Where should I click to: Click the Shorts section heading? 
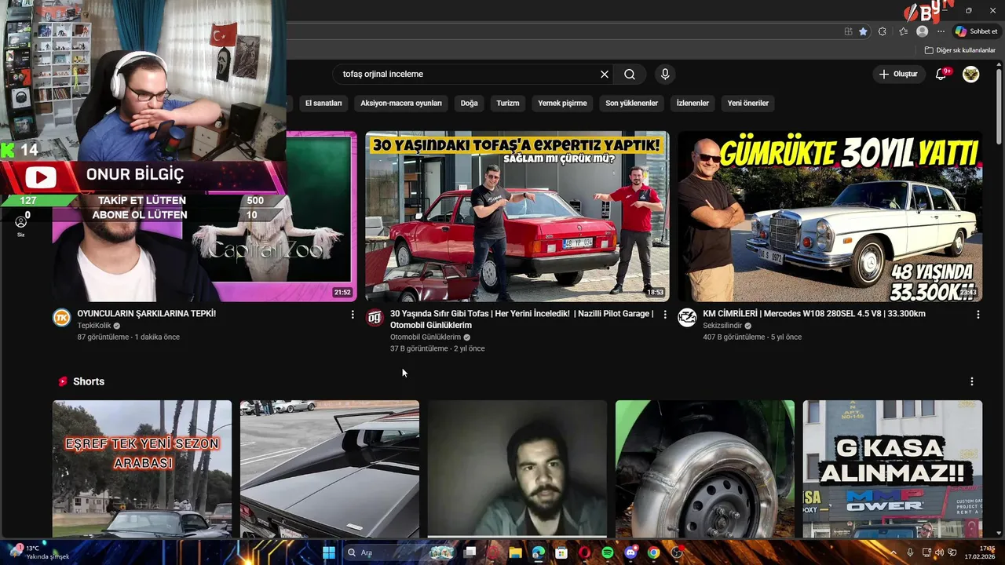click(x=89, y=381)
